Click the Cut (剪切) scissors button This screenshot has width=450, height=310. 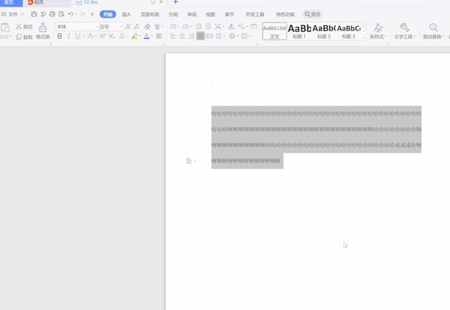click(24, 27)
